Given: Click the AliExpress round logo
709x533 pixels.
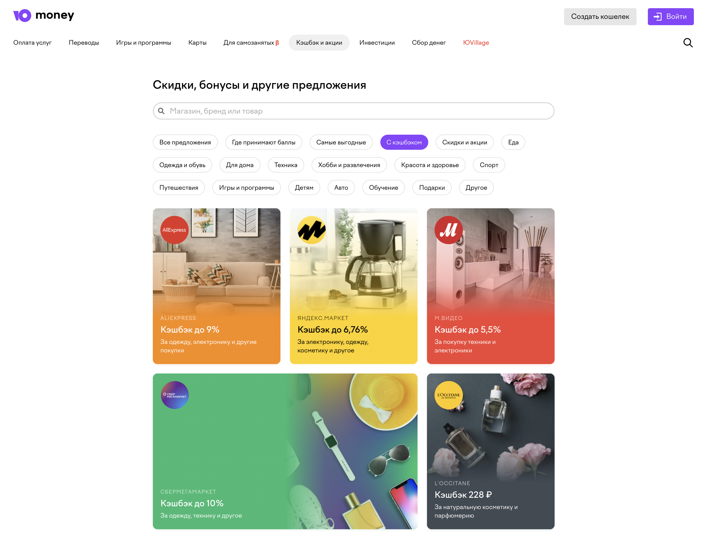Looking at the screenshot, I should (x=174, y=230).
